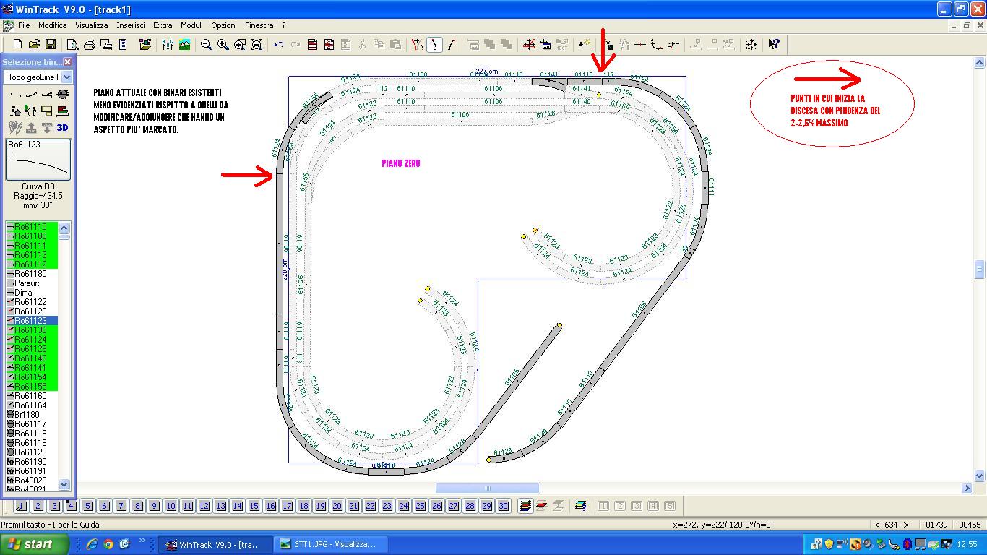987x555 pixels.
Task: Select Ro61155 in track list
Action: pyautogui.click(x=32, y=387)
